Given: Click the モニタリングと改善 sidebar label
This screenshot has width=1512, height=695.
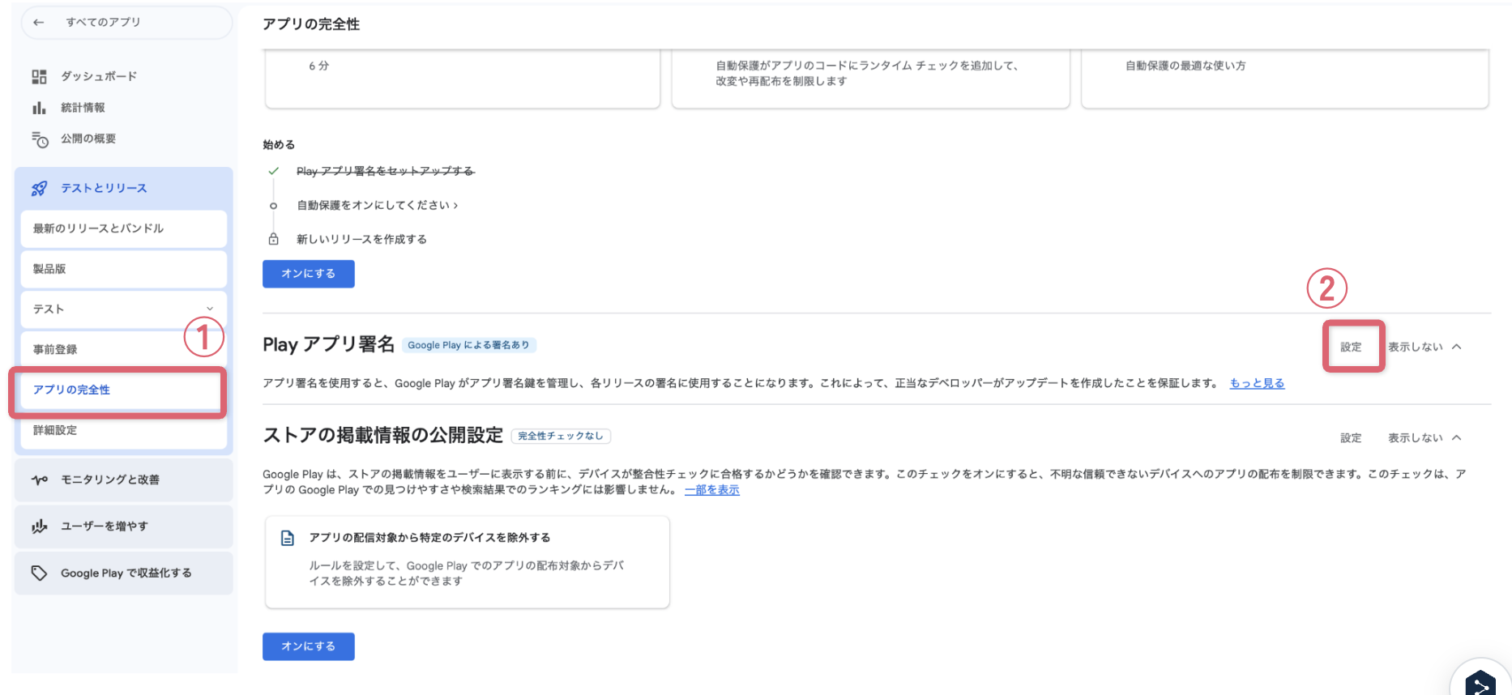Looking at the screenshot, I should [110, 480].
